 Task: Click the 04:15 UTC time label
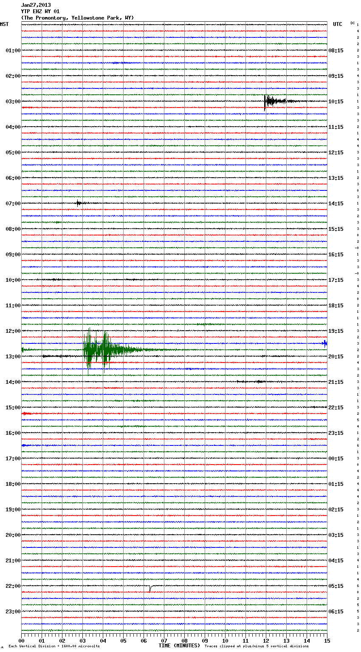tap(336, 561)
